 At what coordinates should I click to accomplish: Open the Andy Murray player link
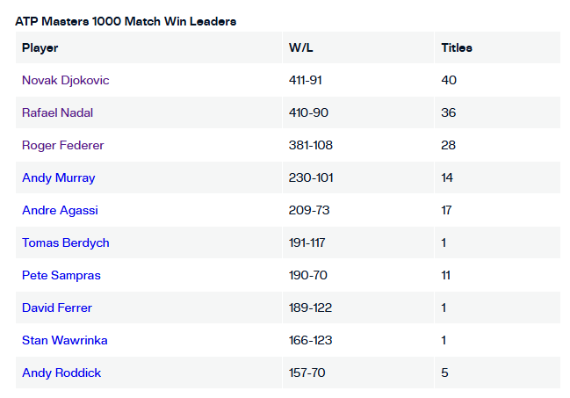pyautogui.click(x=59, y=177)
